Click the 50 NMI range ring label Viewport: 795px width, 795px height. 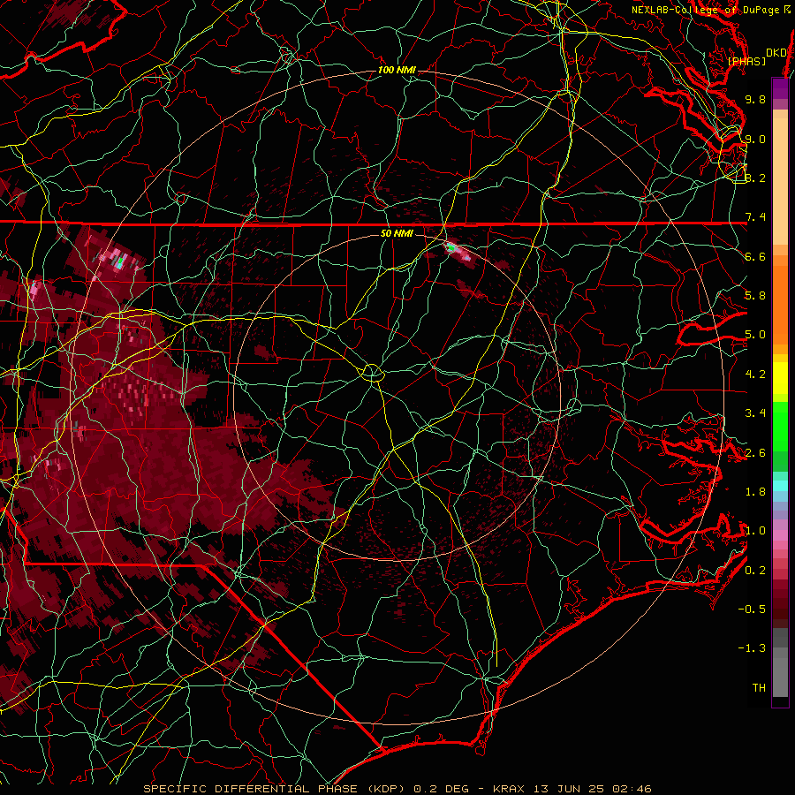coord(397,233)
